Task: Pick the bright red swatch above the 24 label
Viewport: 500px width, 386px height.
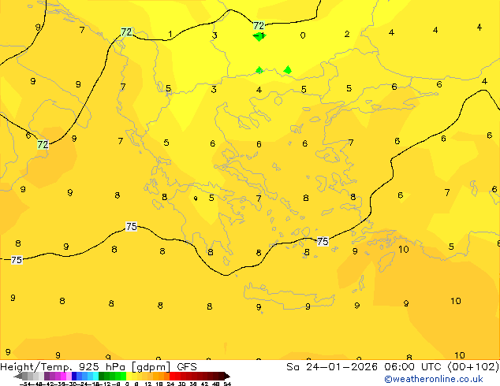Action: 172,376
